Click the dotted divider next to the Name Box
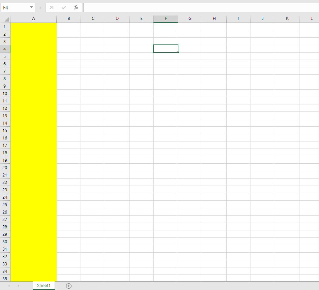Viewport: 319px width, 290px height. pos(40,7)
